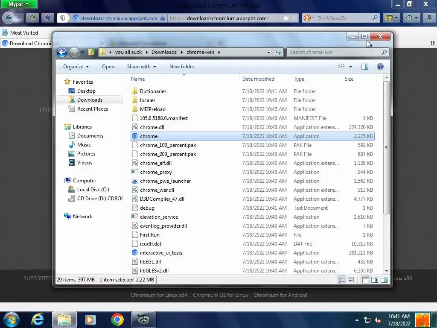The width and height of the screenshot is (437, 328).
Task: Select the chrome_100_percent.pak file
Action: click(x=168, y=145)
